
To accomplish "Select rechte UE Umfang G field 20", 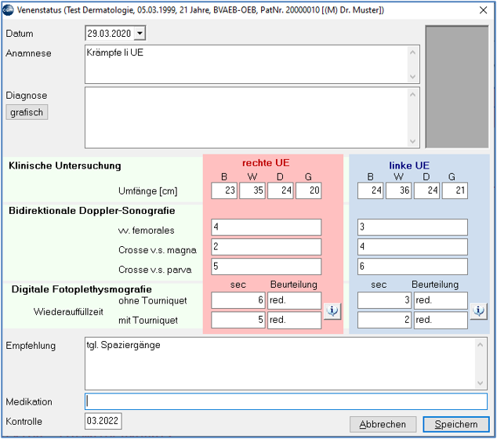I will point(308,190).
